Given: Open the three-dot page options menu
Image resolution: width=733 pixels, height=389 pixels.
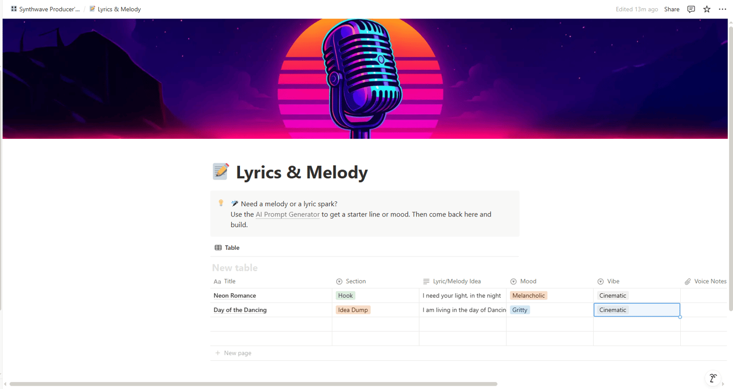Looking at the screenshot, I should click(x=723, y=9).
